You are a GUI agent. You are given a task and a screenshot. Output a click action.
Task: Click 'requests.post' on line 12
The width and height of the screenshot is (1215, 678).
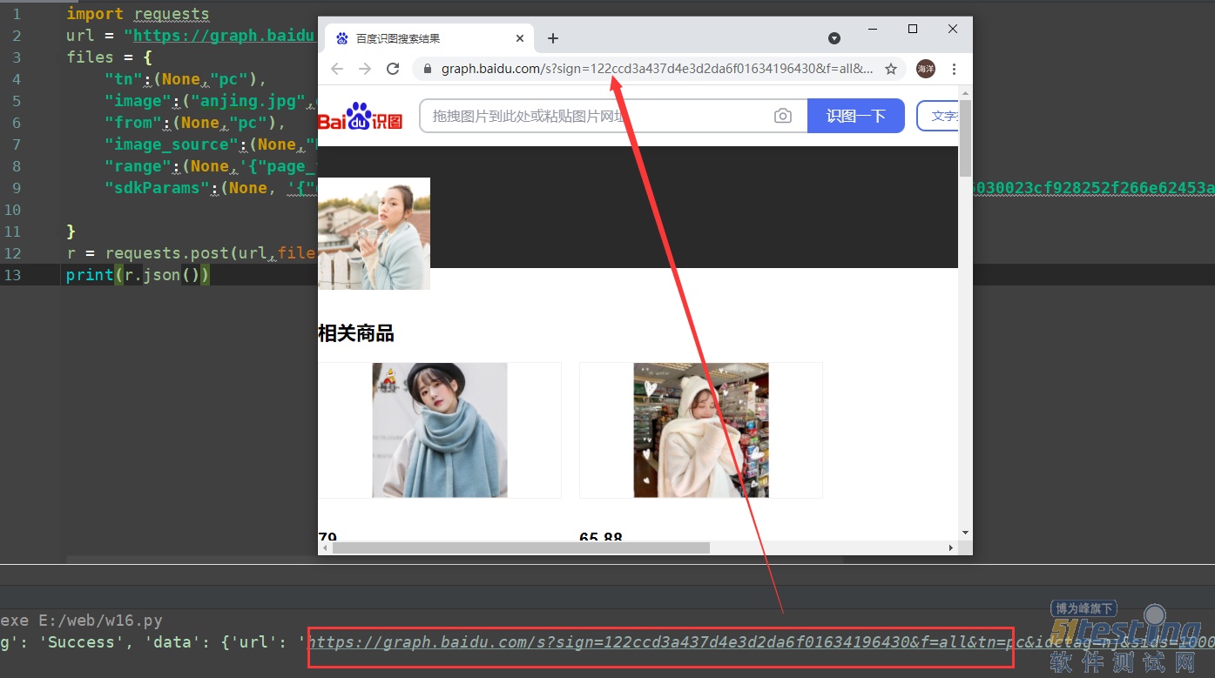click(166, 253)
